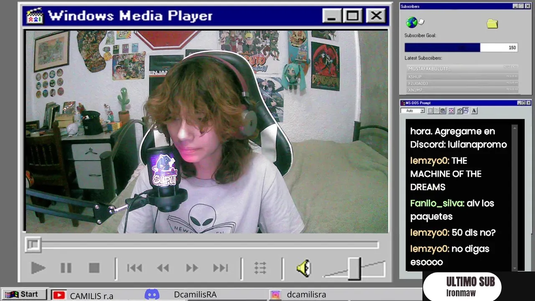Select subscriber XN1M7_ in the list
The image size is (535, 301).
[x=463, y=90]
